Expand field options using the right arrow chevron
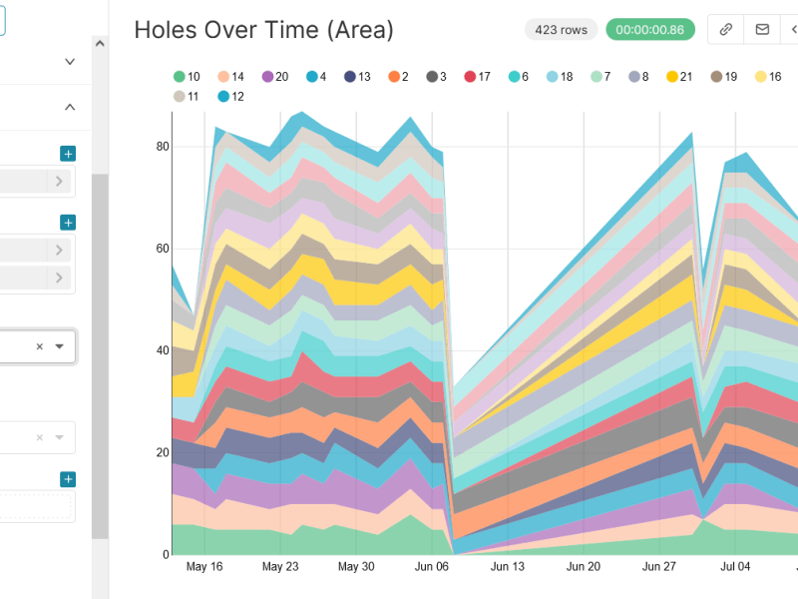The width and height of the screenshot is (798, 599). pyautogui.click(x=58, y=182)
